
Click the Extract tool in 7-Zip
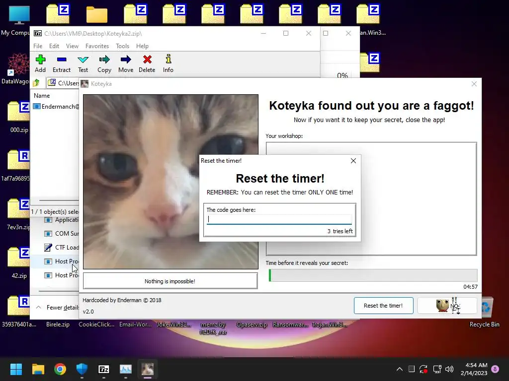click(61, 64)
